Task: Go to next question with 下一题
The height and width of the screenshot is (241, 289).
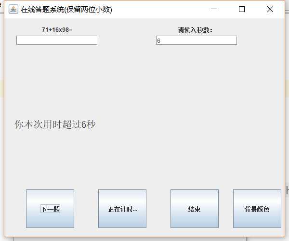Action: (x=50, y=209)
